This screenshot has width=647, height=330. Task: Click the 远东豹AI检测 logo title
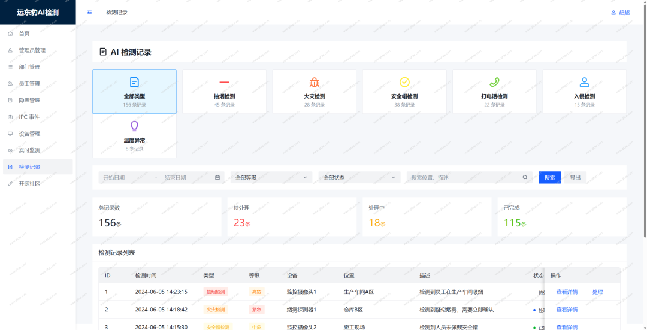coord(38,13)
